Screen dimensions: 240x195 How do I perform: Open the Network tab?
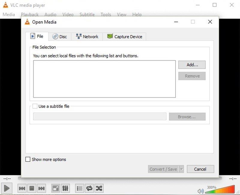tap(87, 37)
